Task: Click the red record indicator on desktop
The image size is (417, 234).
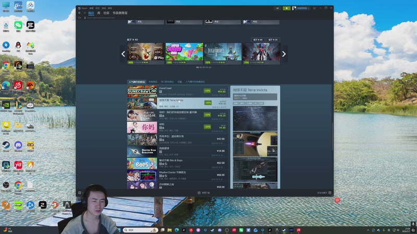Action: click(337, 200)
